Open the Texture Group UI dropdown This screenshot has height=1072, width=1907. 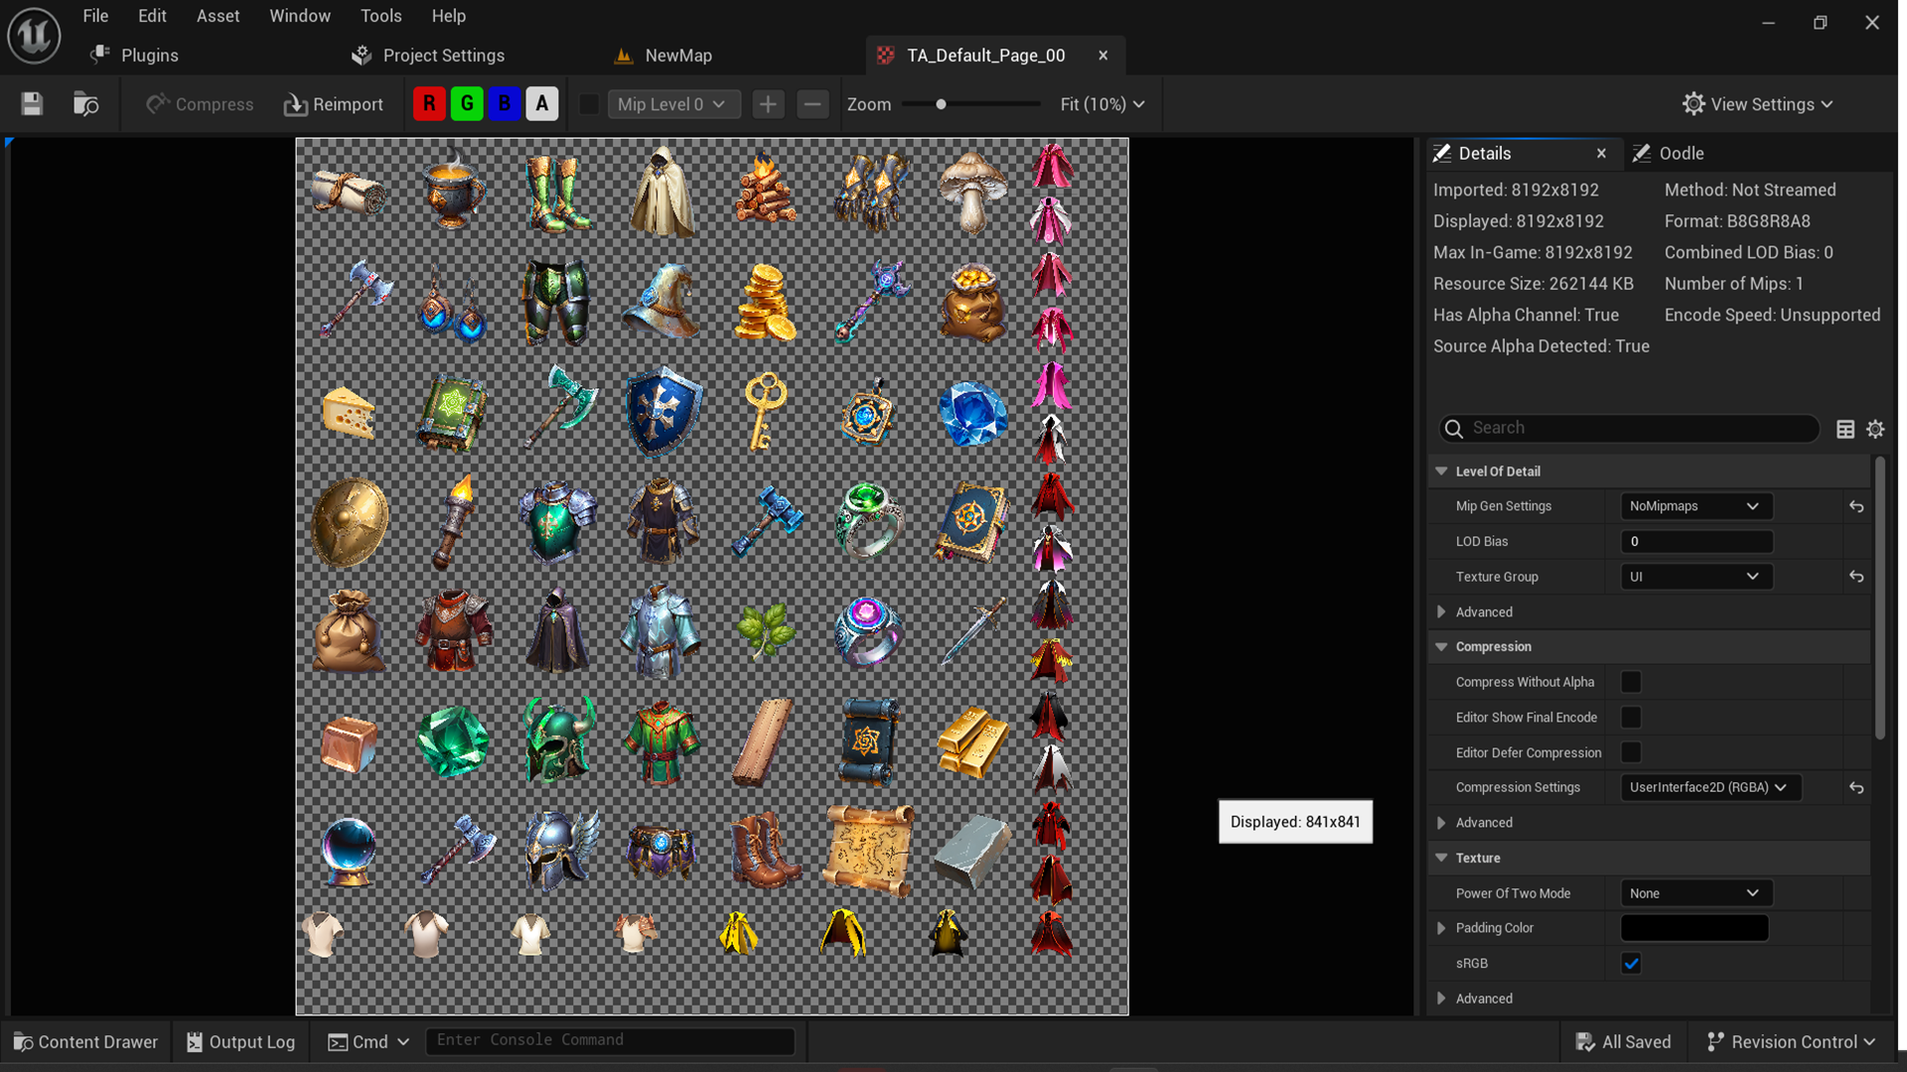click(1695, 577)
